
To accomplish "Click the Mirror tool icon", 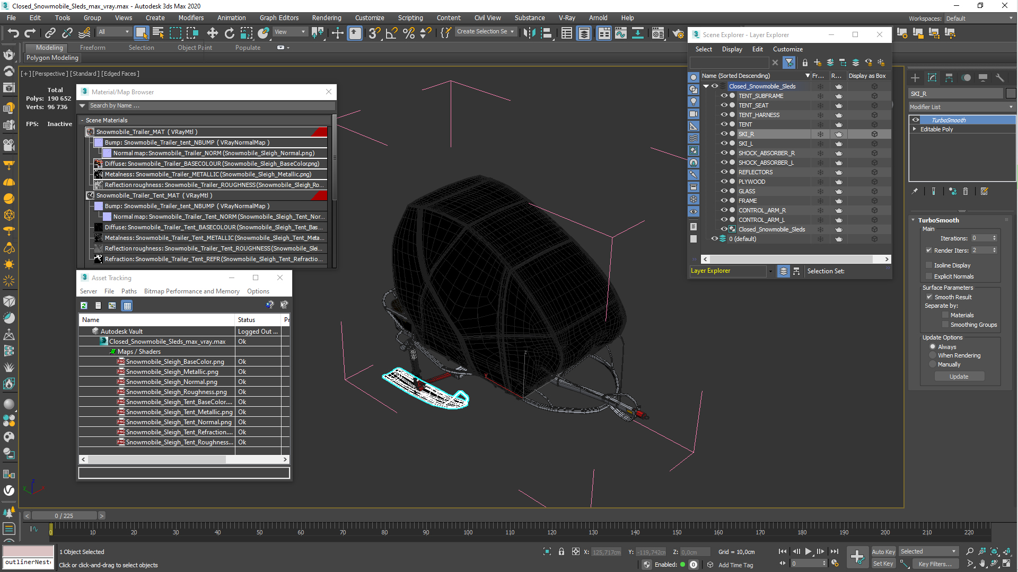I will click(x=529, y=33).
